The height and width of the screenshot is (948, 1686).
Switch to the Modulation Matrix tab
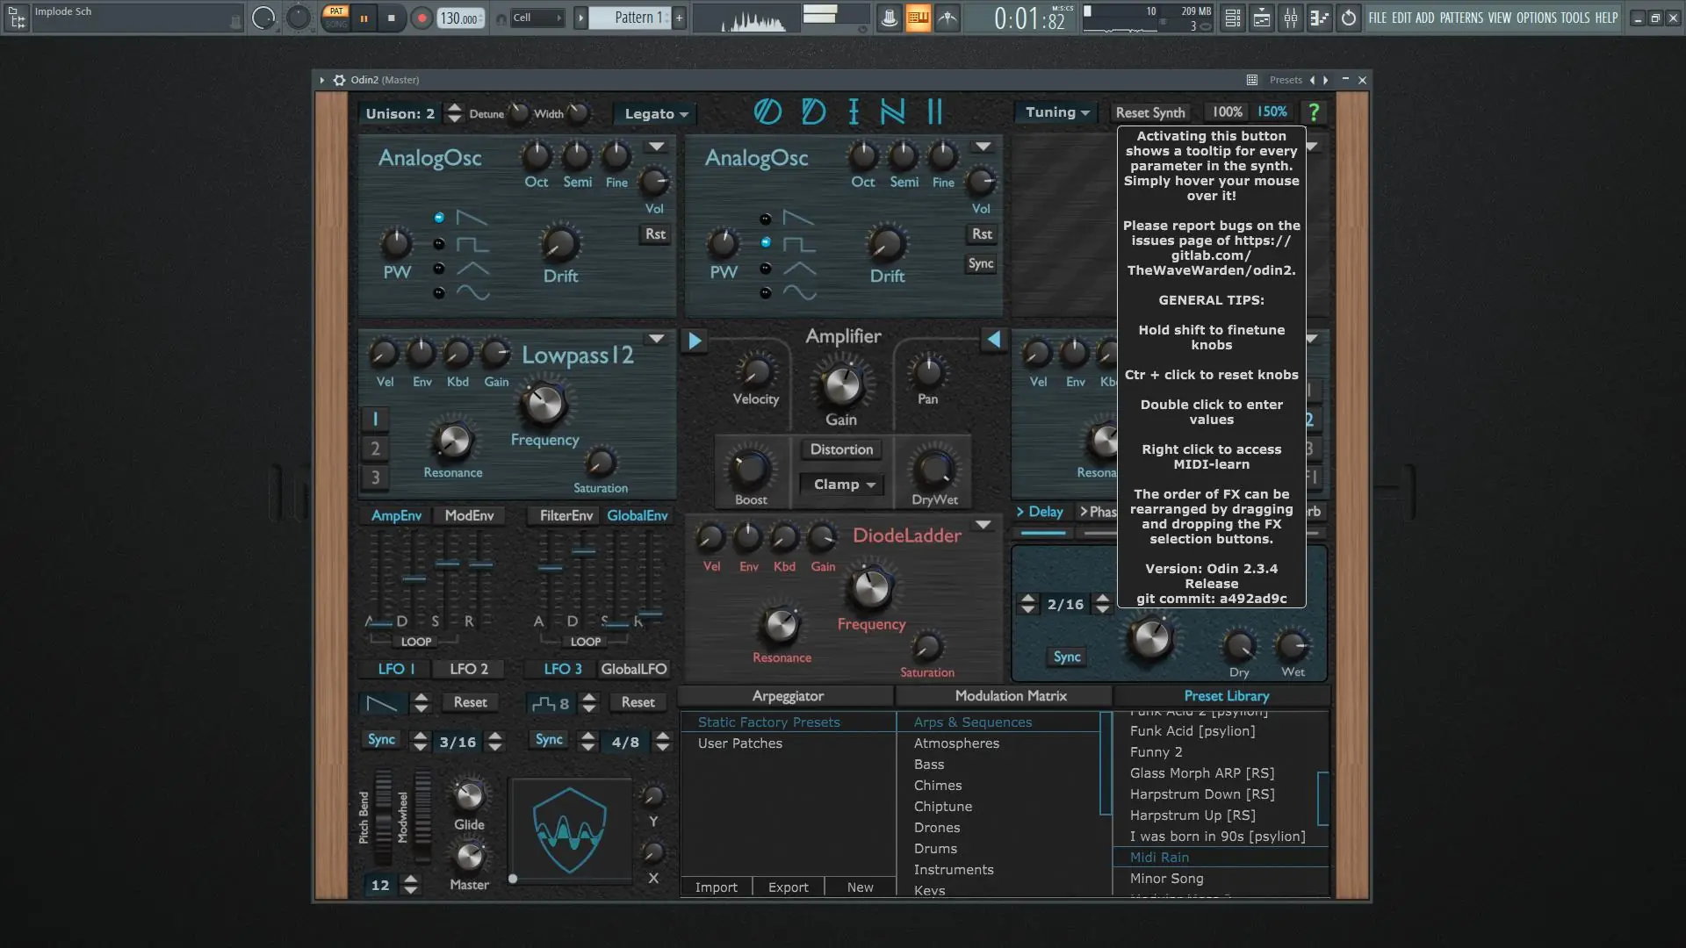point(1011,696)
